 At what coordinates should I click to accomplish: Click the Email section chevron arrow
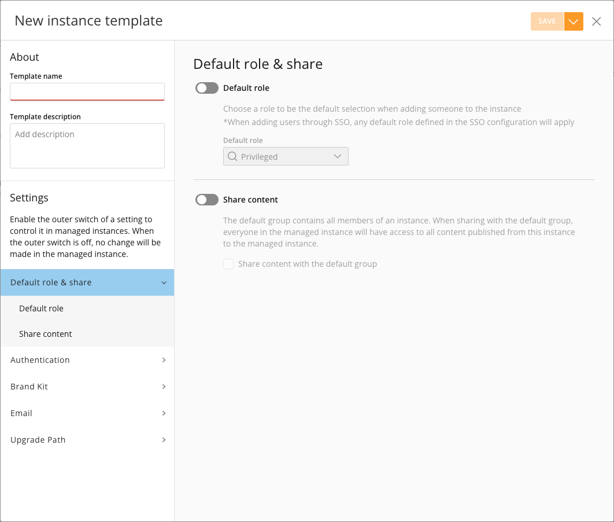(164, 413)
